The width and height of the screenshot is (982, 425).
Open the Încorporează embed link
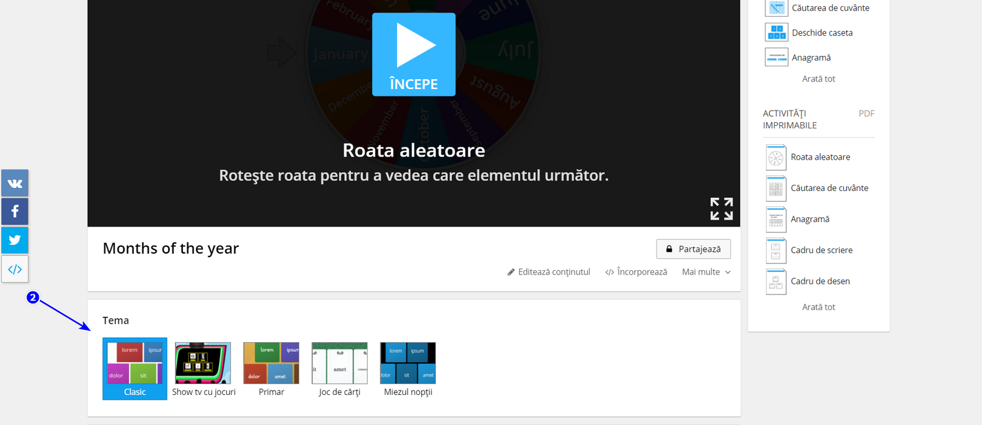(x=636, y=272)
